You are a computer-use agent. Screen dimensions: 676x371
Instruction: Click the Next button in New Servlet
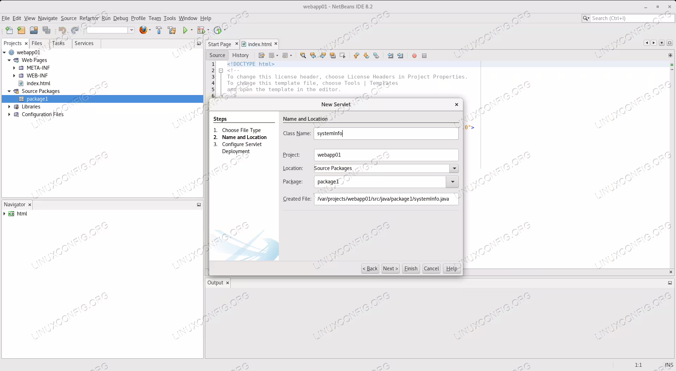[x=390, y=269]
